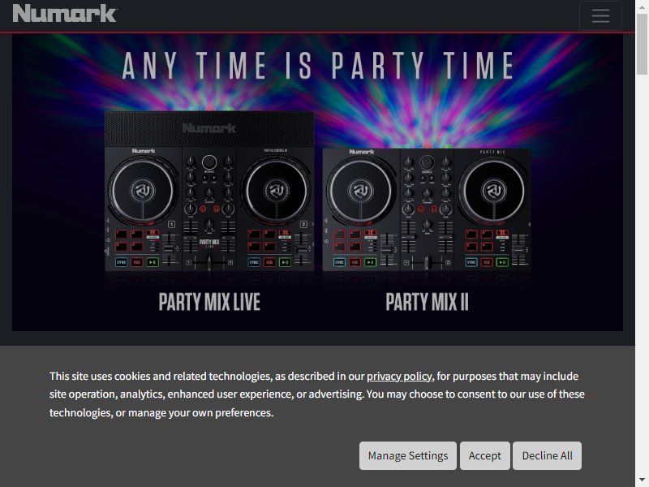Accept the cookie consent
The height and width of the screenshot is (487, 649).
coord(485,455)
